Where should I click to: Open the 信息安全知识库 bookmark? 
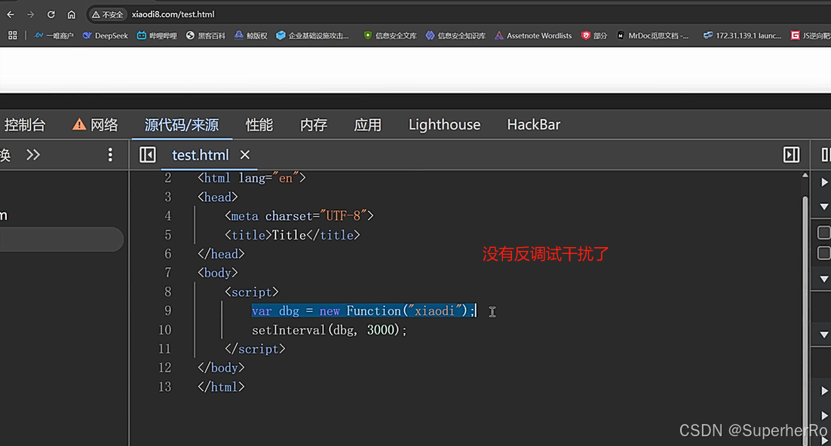point(455,35)
